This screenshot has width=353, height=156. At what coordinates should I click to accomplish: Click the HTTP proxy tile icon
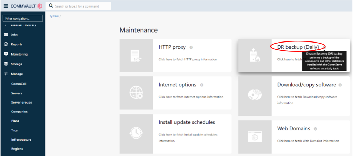pos(136,56)
